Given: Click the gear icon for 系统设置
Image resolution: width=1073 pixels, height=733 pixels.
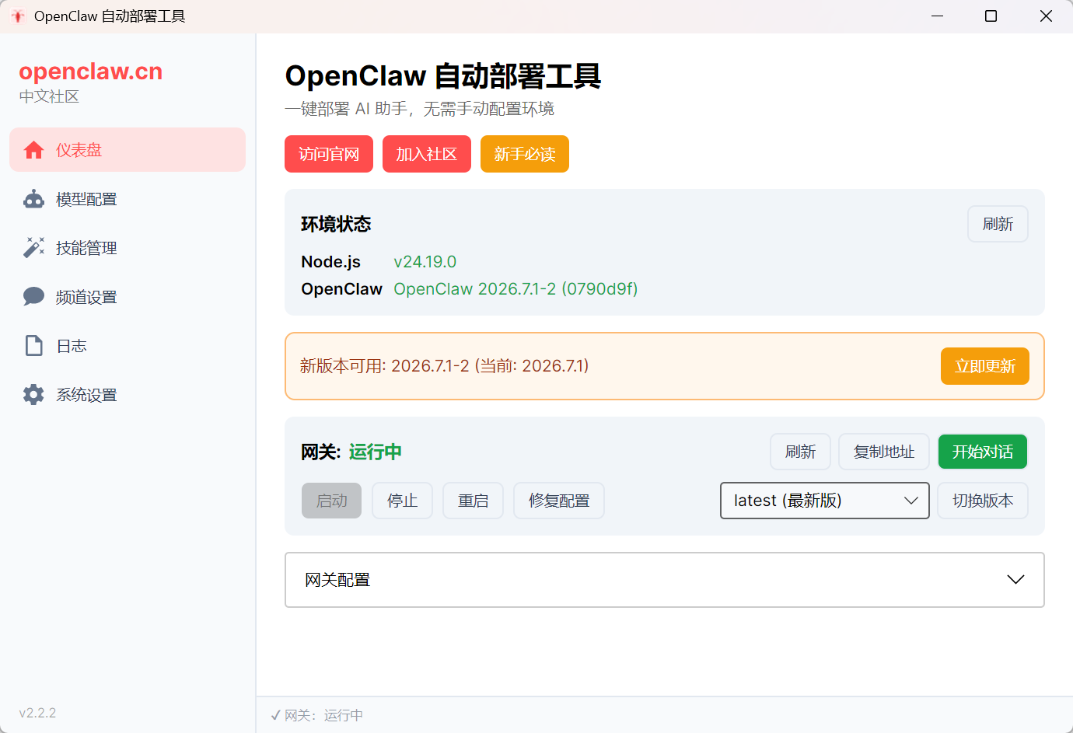Looking at the screenshot, I should [33, 395].
